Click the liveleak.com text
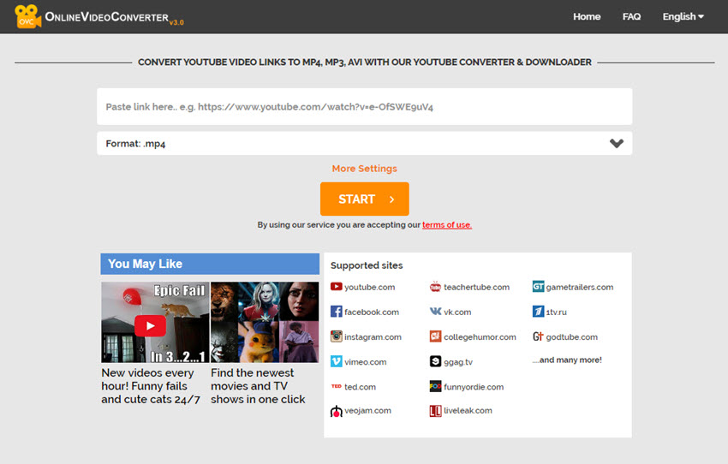Image resolution: width=728 pixels, height=464 pixels. pyautogui.click(x=468, y=411)
